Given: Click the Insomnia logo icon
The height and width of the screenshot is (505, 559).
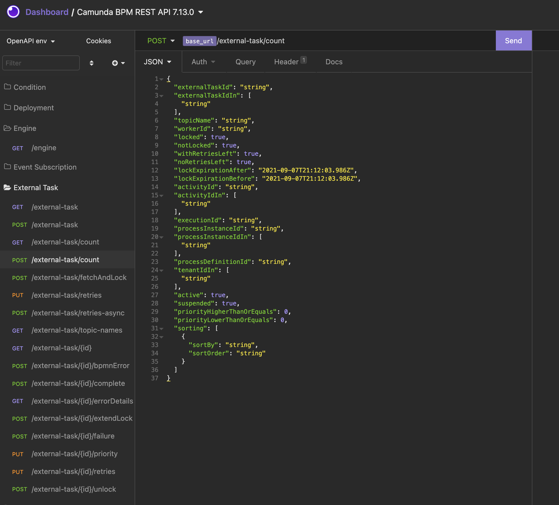Looking at the screenshot, I should point(13,12).
